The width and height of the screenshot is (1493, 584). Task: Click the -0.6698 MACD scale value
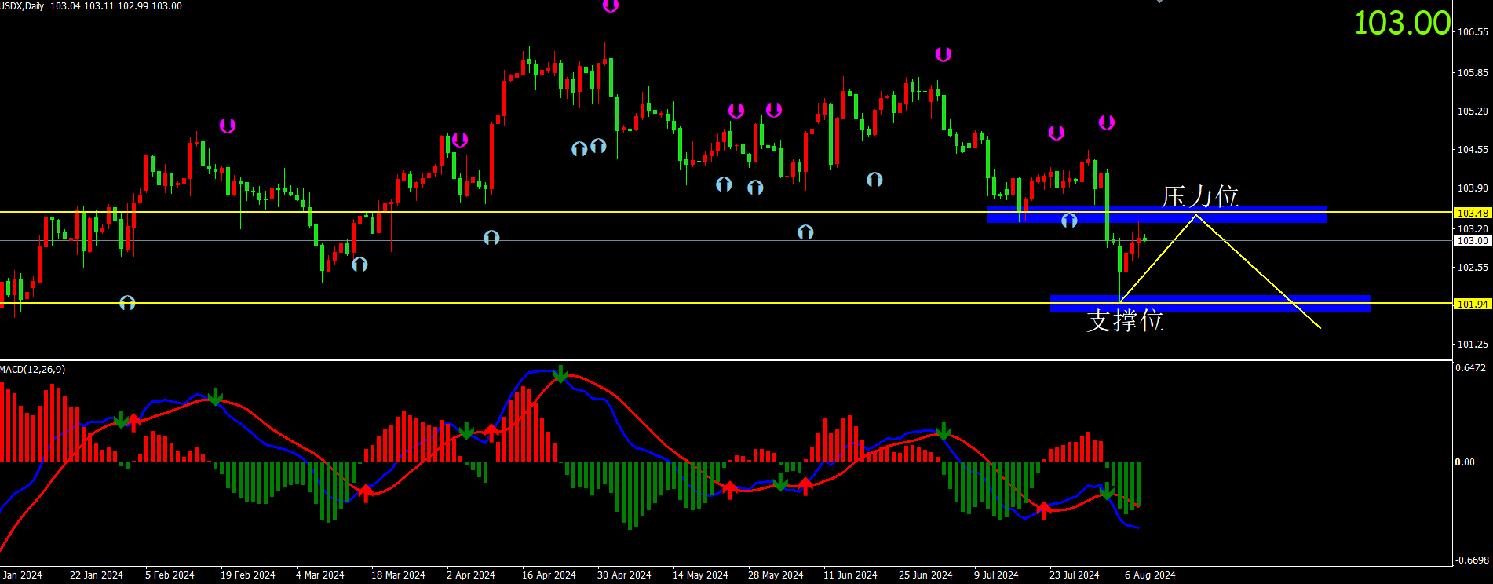click(x=1471, y=560)
